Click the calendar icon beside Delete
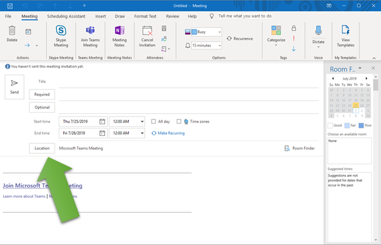 tap(28, 32)
